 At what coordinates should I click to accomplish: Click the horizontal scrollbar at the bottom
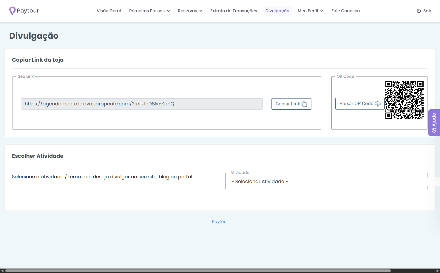pos(198,271)
